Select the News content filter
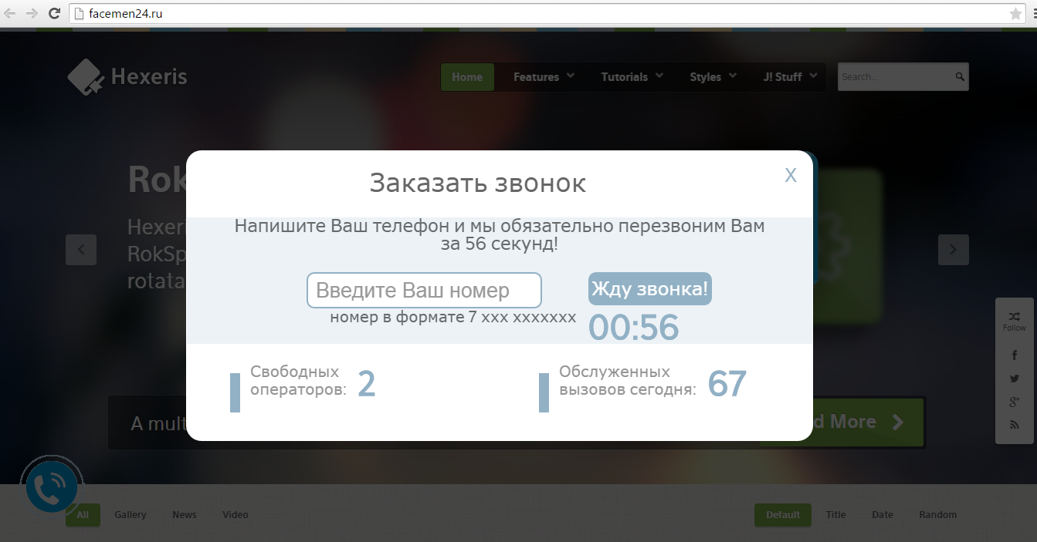 click(184, 514)
